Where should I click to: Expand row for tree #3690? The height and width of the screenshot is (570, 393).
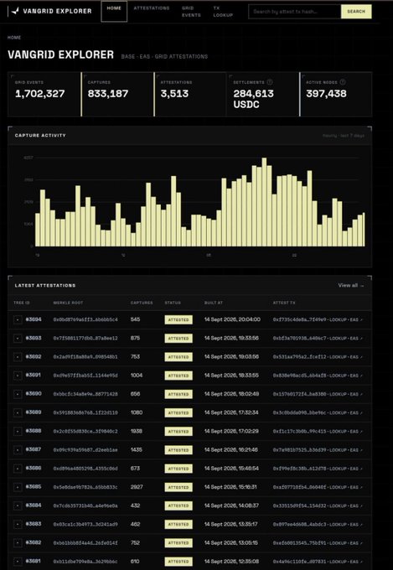click(18, 394)
